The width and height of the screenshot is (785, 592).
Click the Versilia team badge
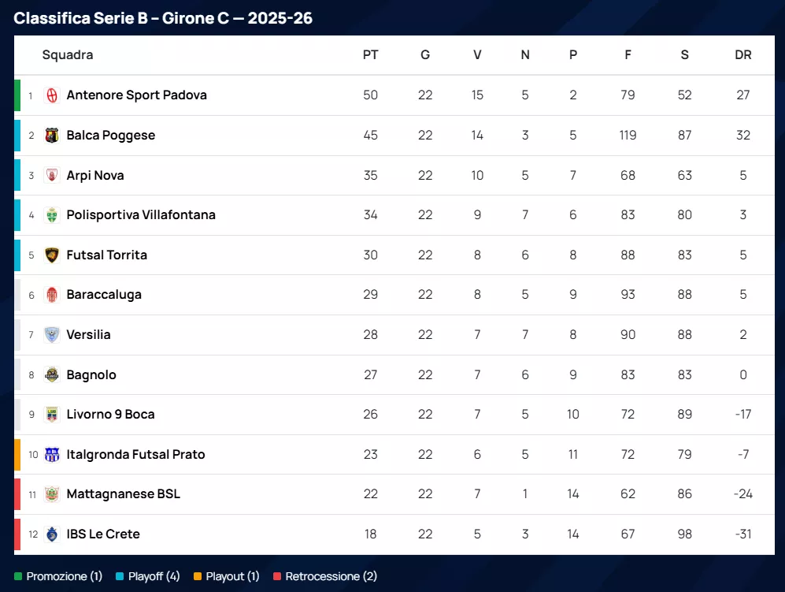[x=52, y=335]
